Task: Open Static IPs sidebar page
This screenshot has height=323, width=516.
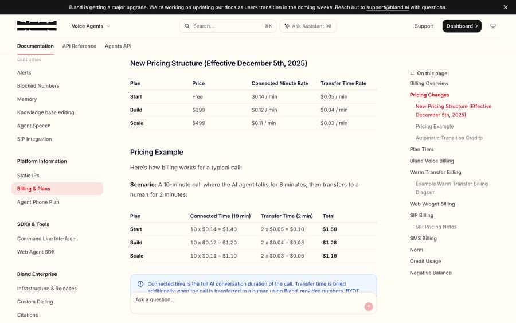Action: (x=28, y=176)
